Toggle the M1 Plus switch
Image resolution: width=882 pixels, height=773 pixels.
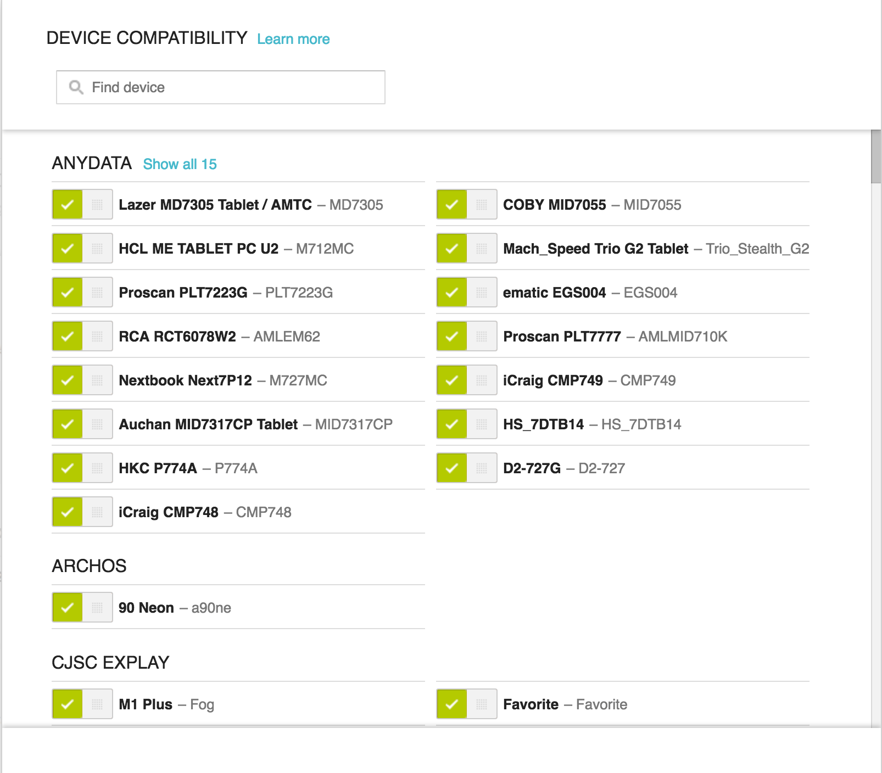tap(82, 704)
